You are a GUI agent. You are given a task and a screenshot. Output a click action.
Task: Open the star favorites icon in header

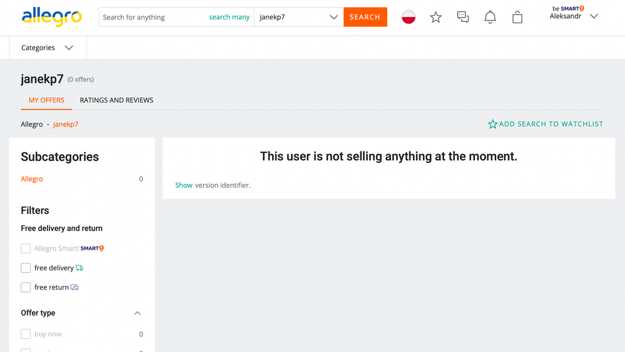tap(435, 17)
